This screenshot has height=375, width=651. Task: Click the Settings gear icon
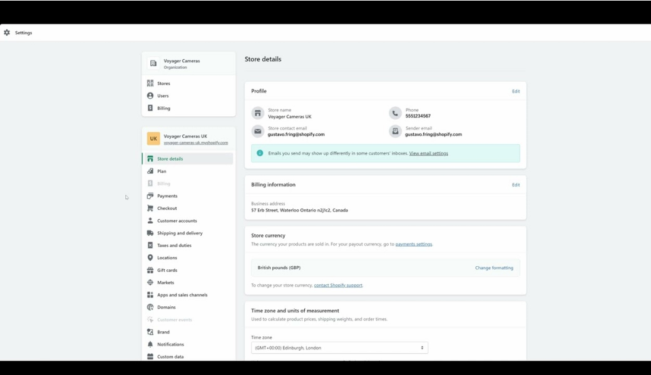pyautogui.click(x=7, y=32)
